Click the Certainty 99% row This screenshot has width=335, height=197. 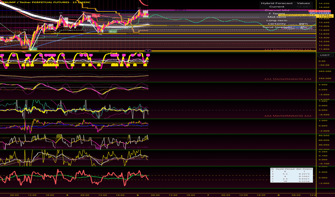tap(286, 24)
